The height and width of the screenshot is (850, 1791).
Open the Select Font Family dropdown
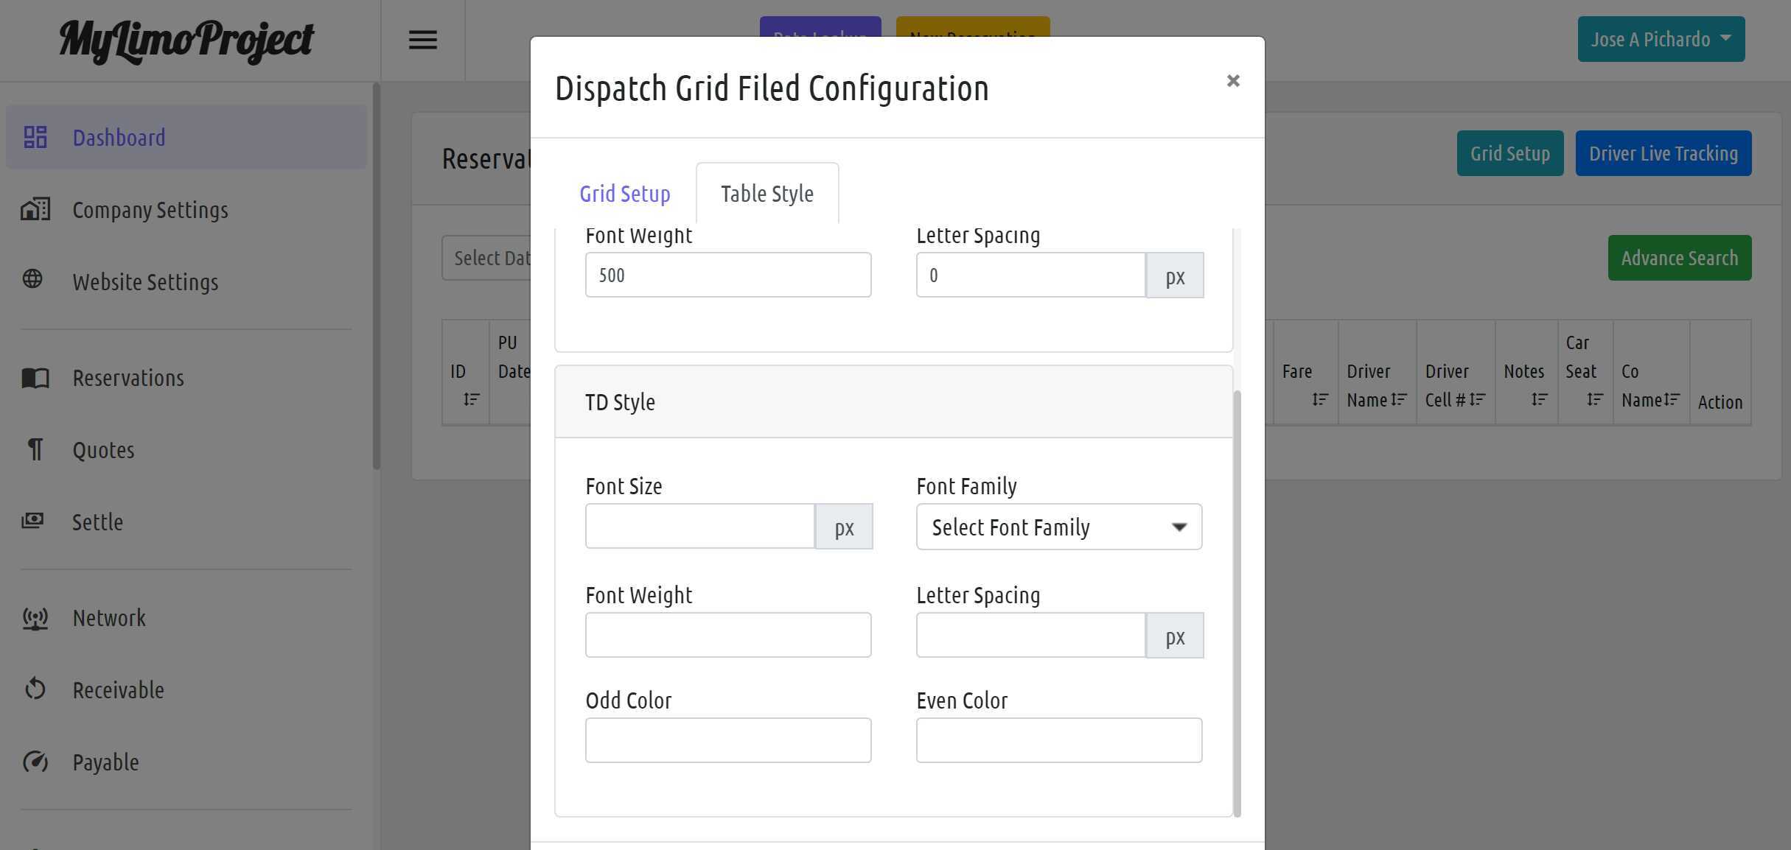tap(1058, 527)
